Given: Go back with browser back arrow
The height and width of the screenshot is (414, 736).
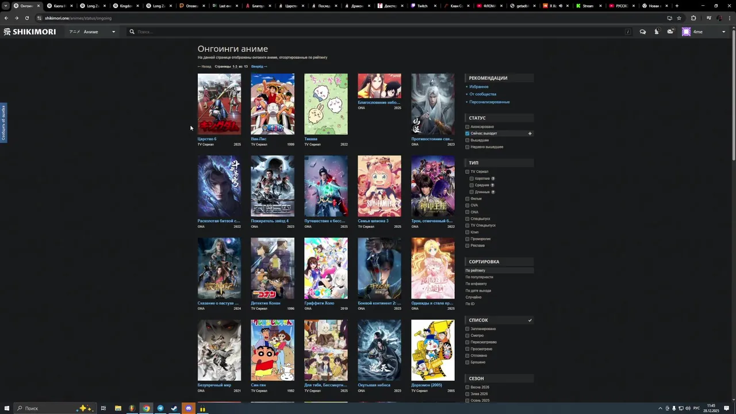Looking at the screenshot, I should click(x=6, y=18).
